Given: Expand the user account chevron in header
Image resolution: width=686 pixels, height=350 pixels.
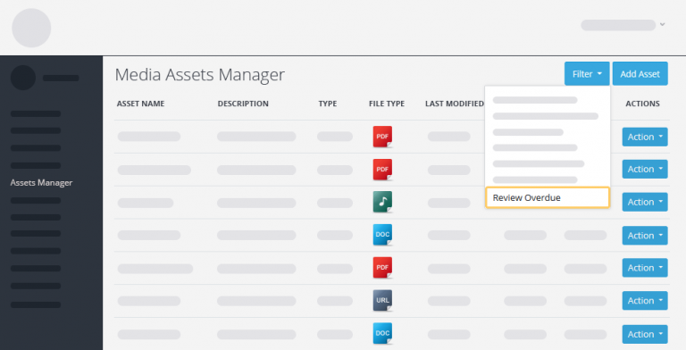Looking at the screenshot, I should coord(663,24).
